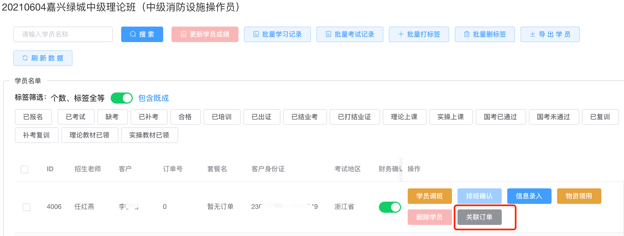Click the list icon on 批量学习记录
624x236 pixels.
pos(256,34)
